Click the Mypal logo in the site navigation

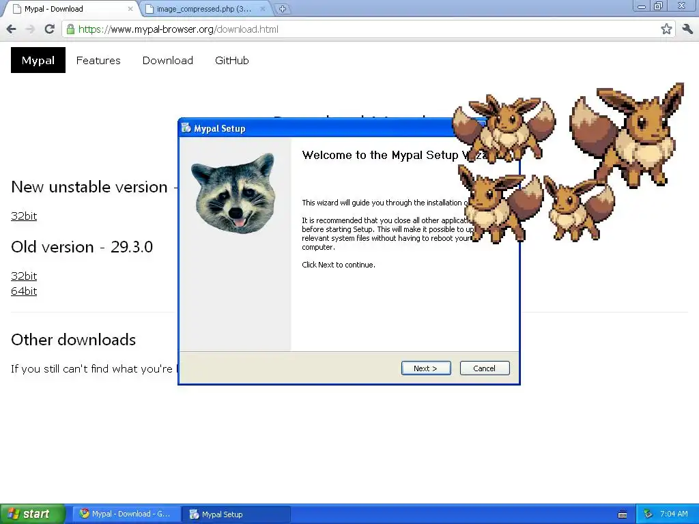pos(38,60)
